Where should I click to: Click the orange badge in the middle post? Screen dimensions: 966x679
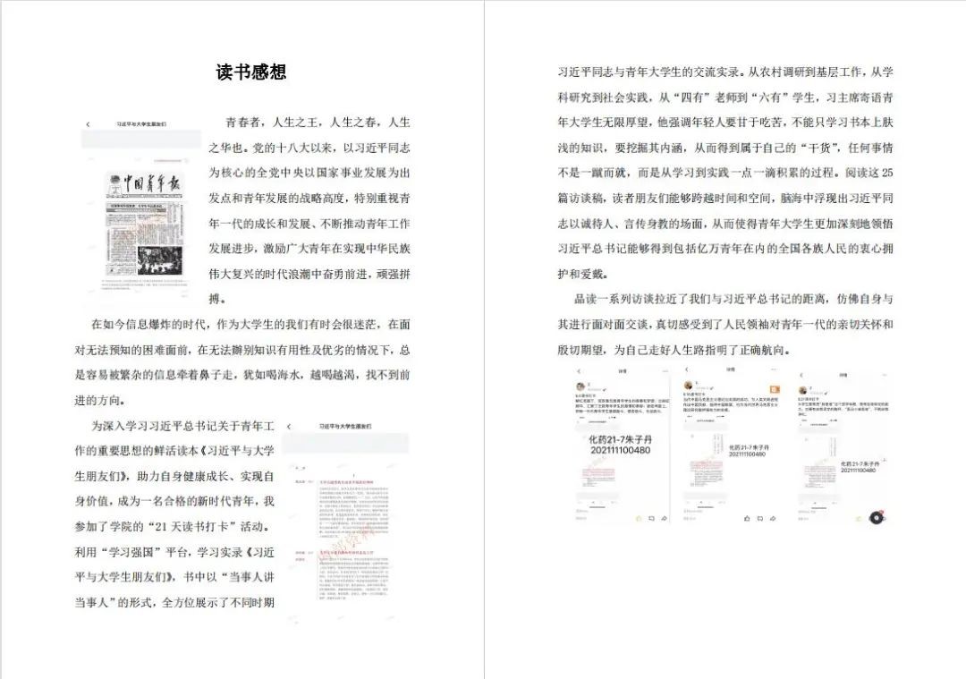775,387
